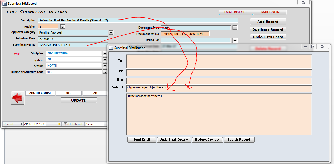Click the Building Code field 0TC

pos(74,72)
